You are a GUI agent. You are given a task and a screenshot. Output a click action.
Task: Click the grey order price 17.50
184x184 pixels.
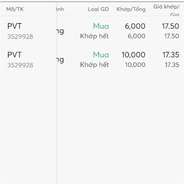coord(172,36)
